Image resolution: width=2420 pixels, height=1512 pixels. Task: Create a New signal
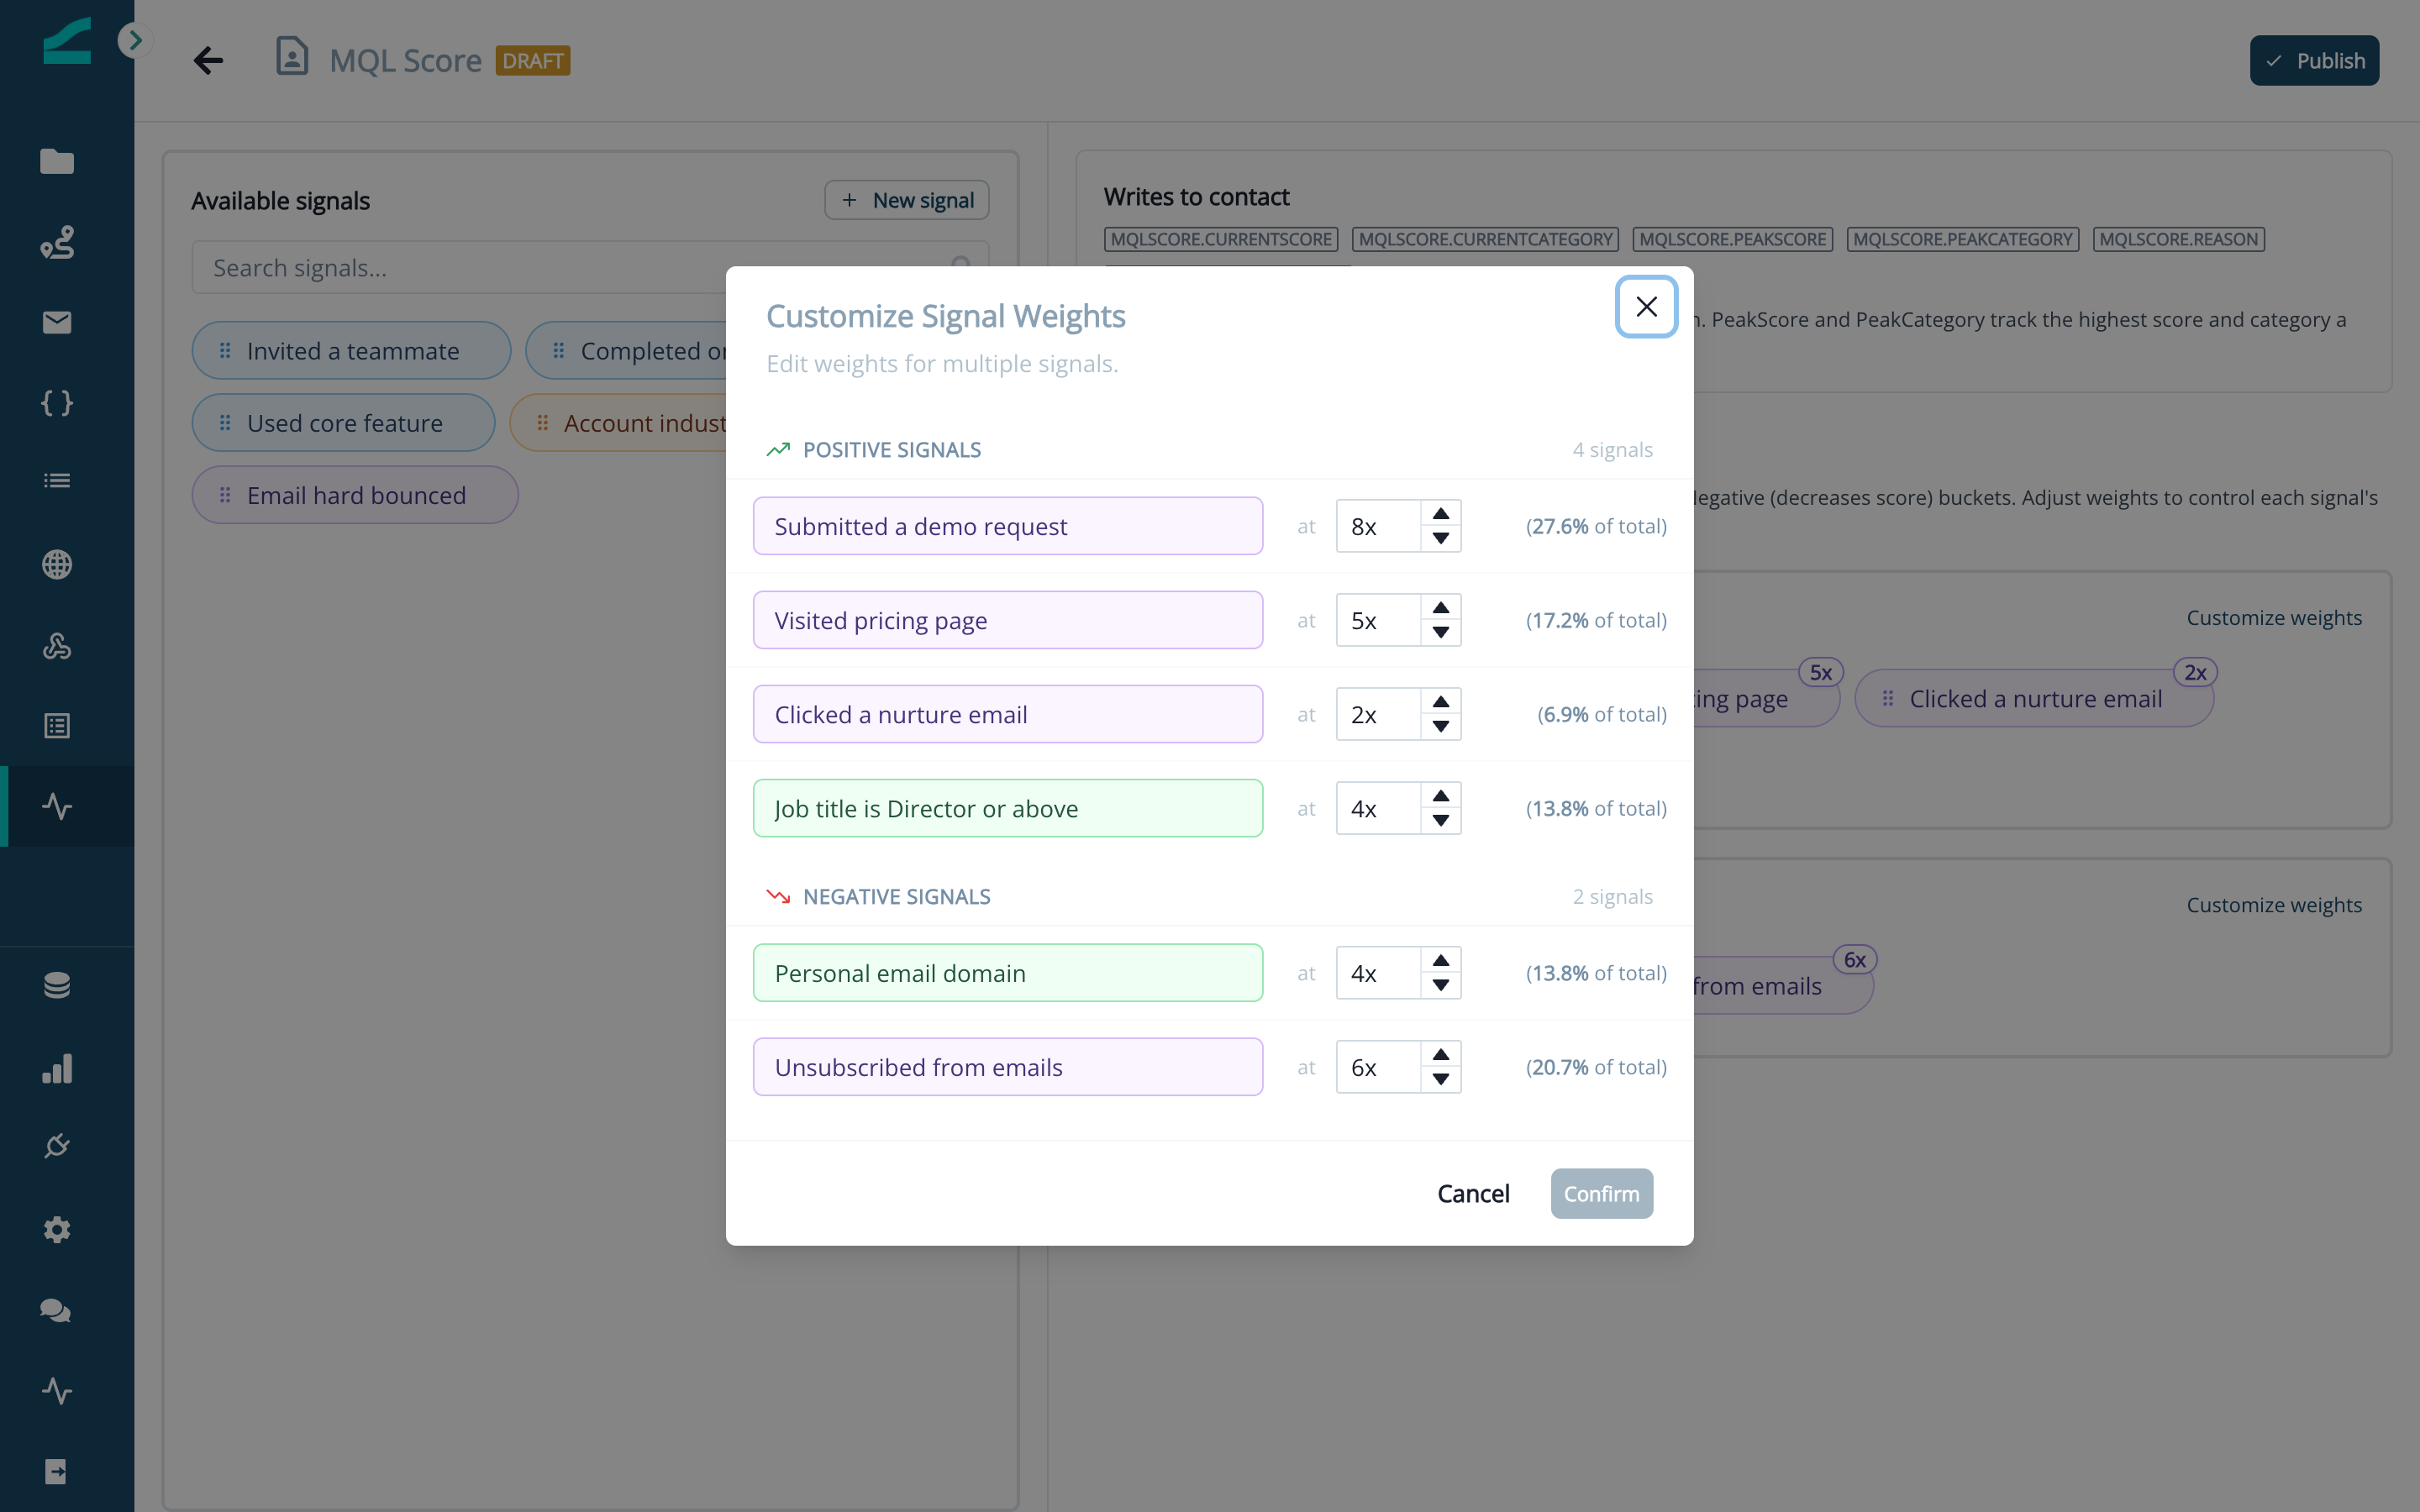(x=906, y=200)
